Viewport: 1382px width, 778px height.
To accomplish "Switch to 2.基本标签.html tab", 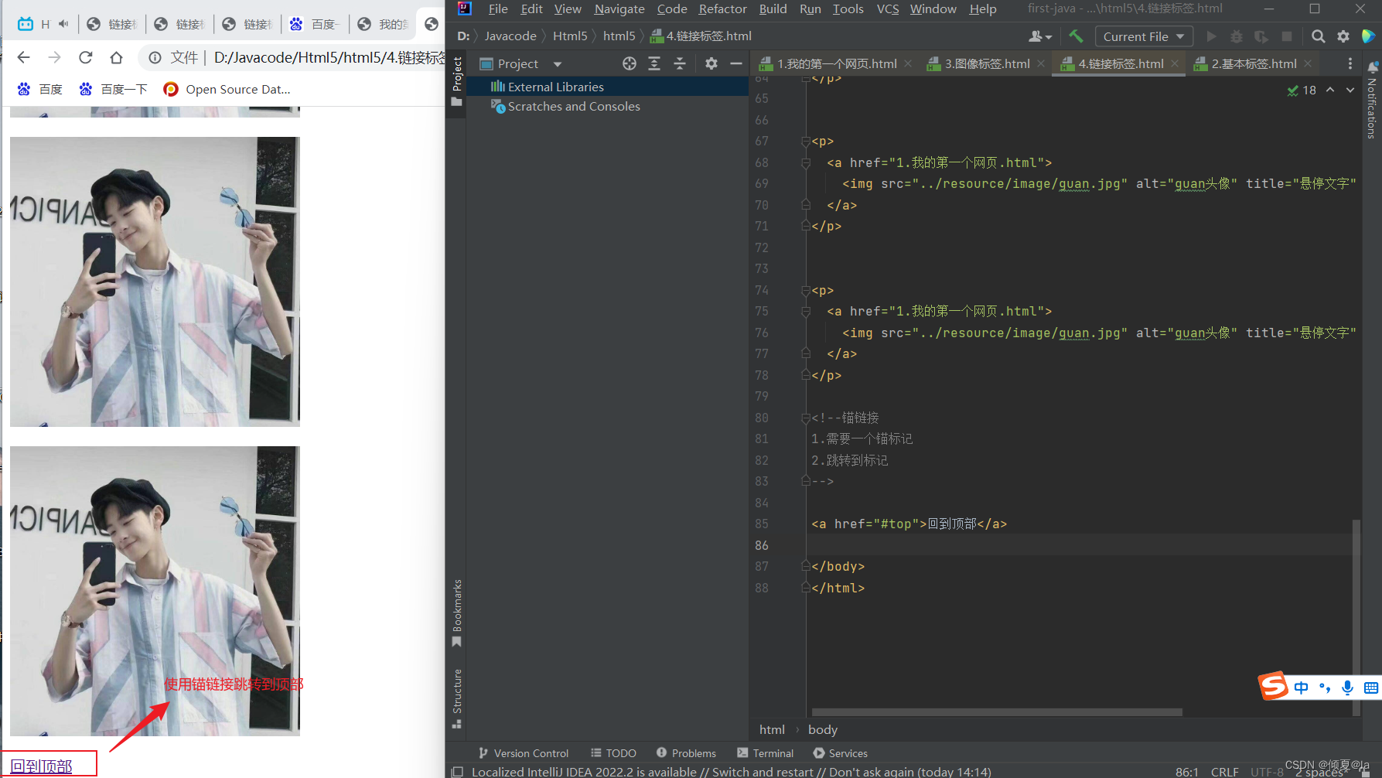I will pos(1253,63).
